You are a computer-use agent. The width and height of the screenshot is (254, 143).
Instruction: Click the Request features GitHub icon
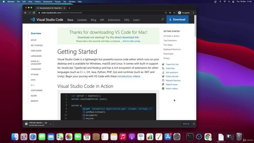click(x=163, y=80)
